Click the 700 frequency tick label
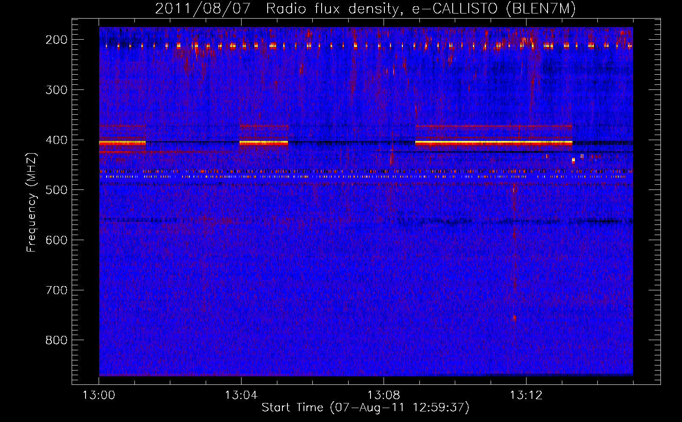Screen dimensions: 682x422 click(x=56, y=290)
